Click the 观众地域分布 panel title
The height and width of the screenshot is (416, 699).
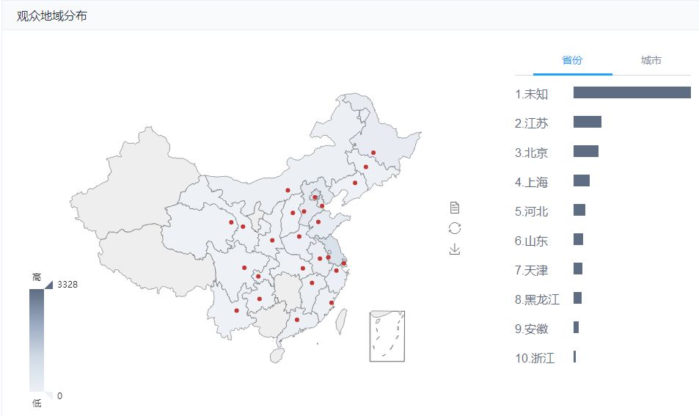[52, 16]
